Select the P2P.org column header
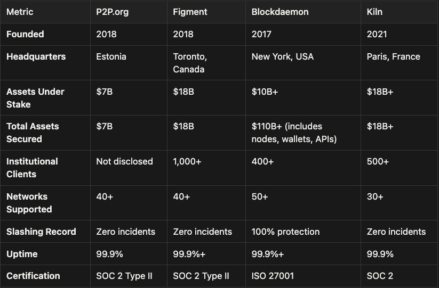The height and width of the screenshot is (288, 439). [x=113, y=12]
